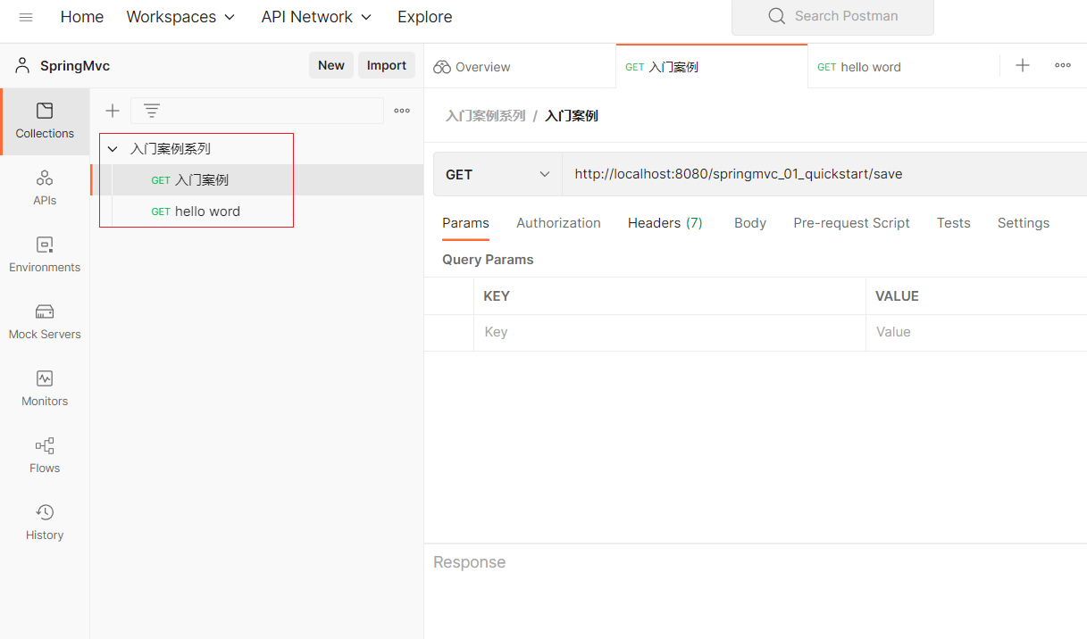Select the Settings tab
The height and width of the screenshot is (639, 1087).
coord(1024,223)
